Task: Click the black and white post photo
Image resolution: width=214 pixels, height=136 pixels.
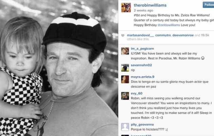Action: [x=59, y=68]
